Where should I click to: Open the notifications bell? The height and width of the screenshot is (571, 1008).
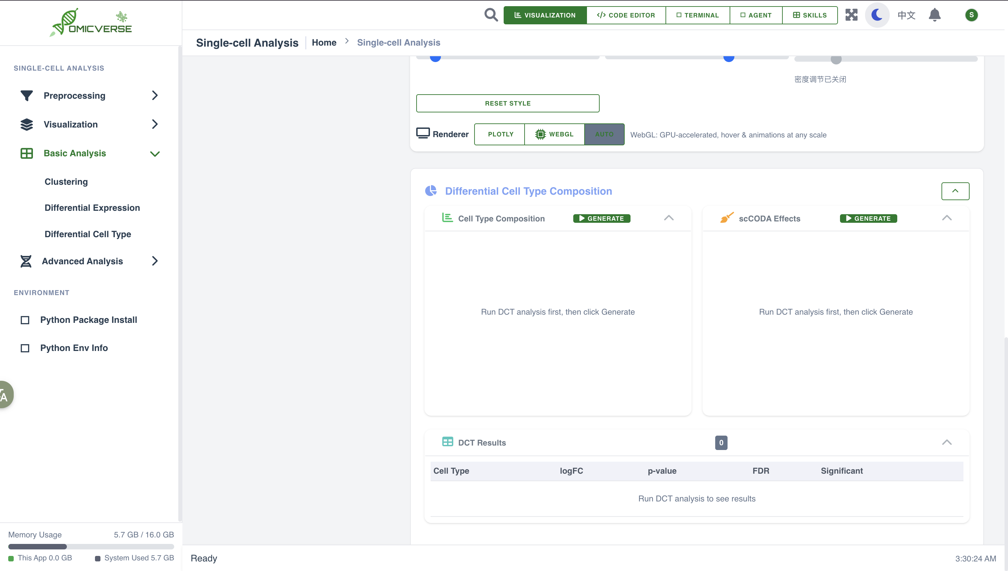tap(934, 15)
